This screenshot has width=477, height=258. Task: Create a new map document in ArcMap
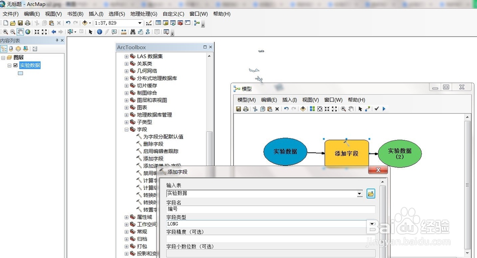point(6,23)
